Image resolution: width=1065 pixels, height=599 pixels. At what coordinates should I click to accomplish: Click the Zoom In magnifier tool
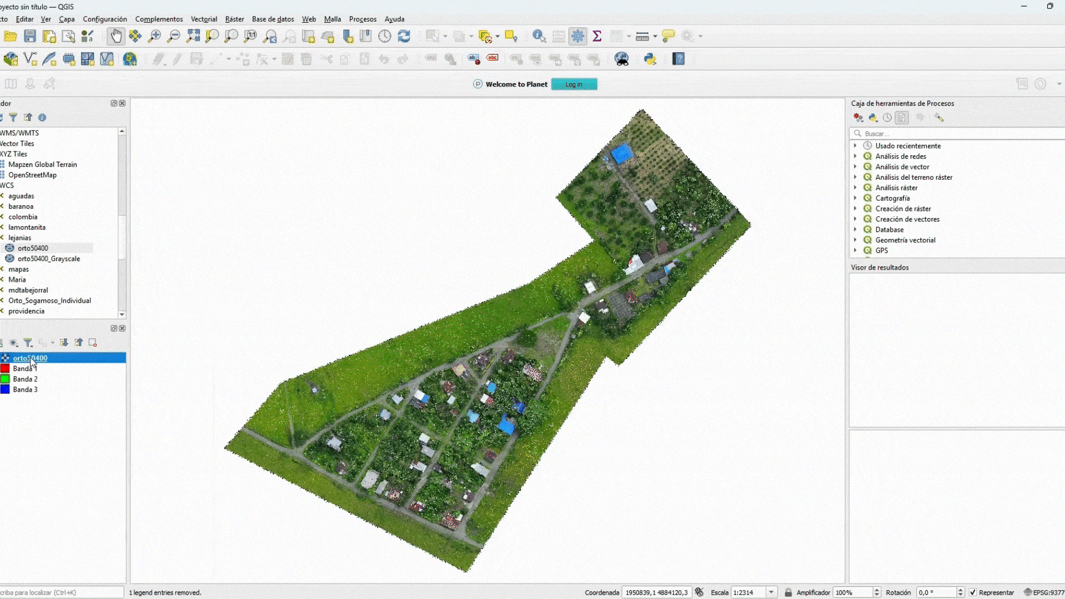coord(154,37)
